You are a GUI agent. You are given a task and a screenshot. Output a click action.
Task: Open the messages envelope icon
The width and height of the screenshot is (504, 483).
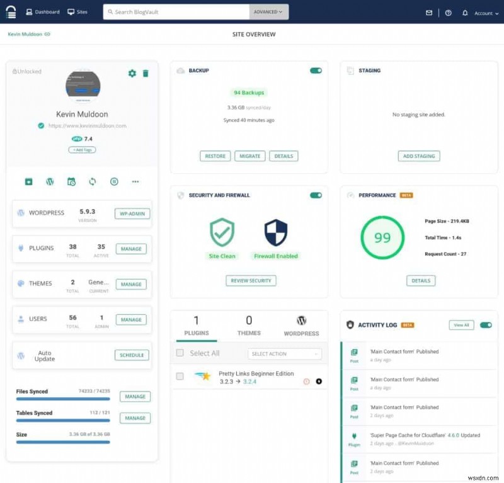429,12
